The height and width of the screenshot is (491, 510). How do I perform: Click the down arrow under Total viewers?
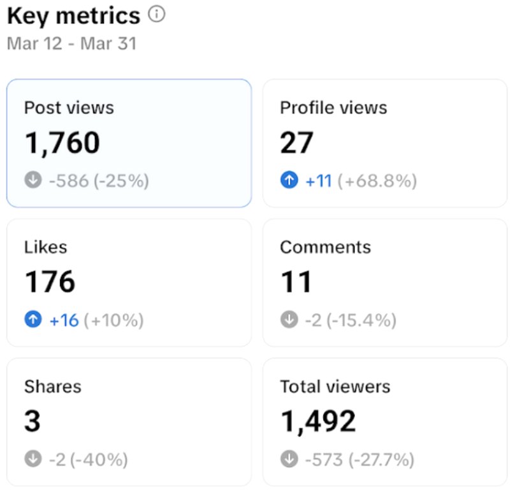tap(289, 458)
